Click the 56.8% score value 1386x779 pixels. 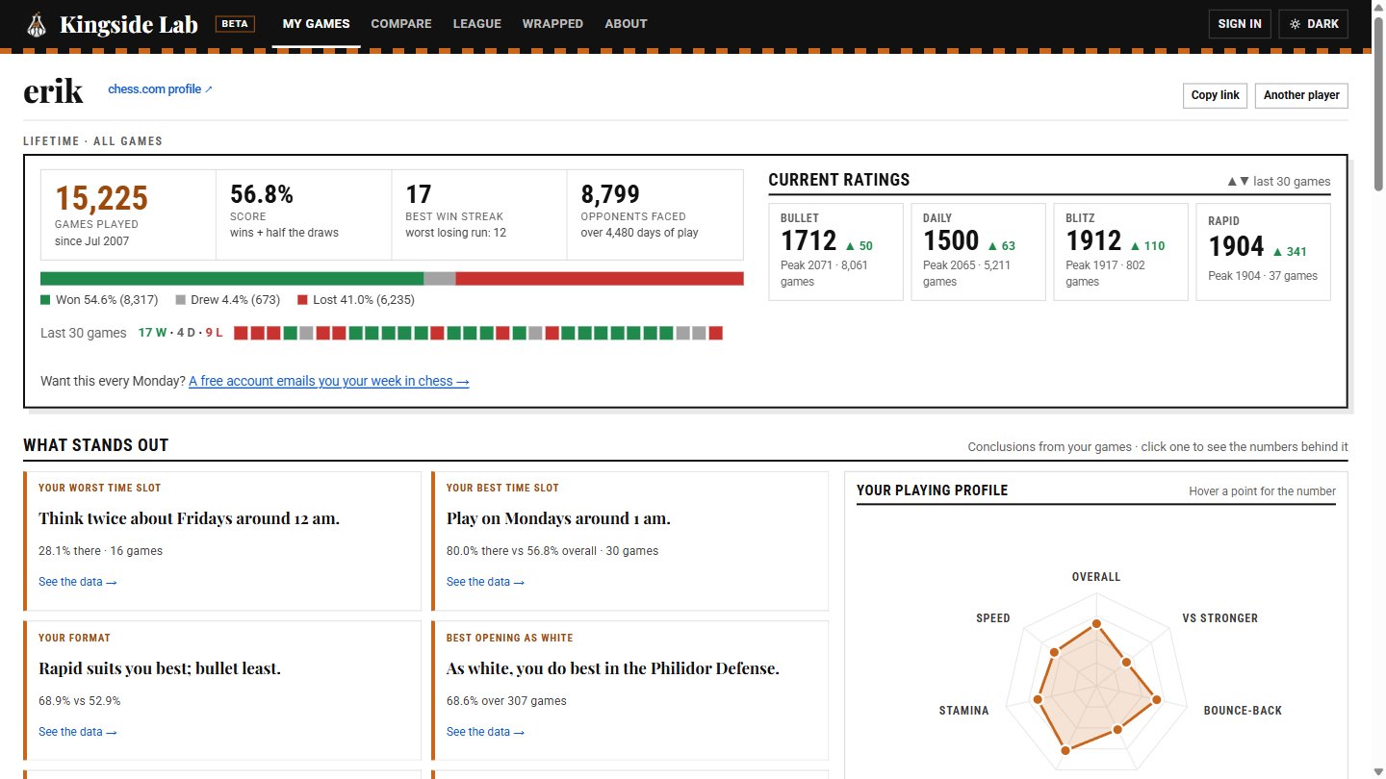click(x=262, y=194)
